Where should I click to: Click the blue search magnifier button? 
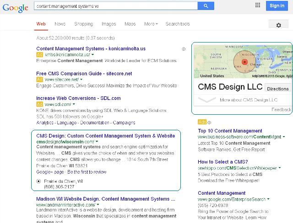(x=206, y=6)
